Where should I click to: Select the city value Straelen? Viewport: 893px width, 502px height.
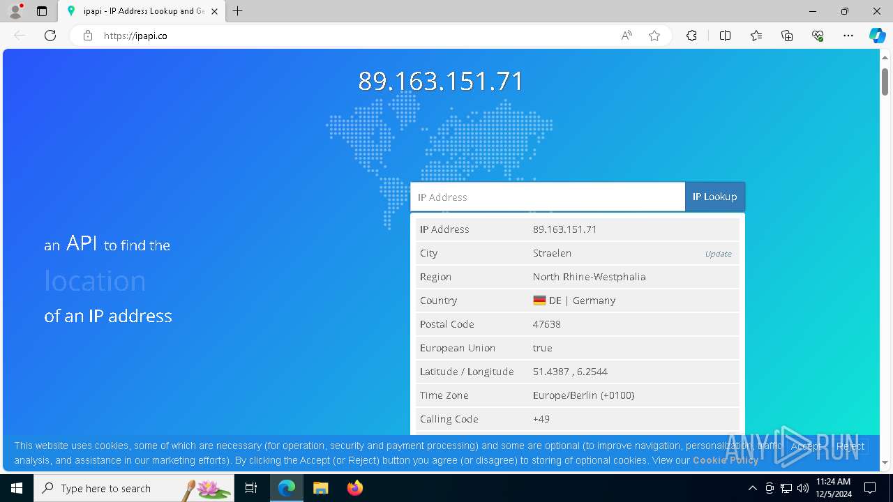coord(552,253)
